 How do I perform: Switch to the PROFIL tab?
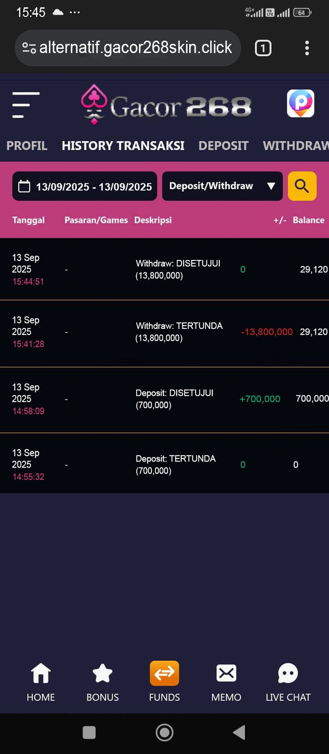point(27,146)
